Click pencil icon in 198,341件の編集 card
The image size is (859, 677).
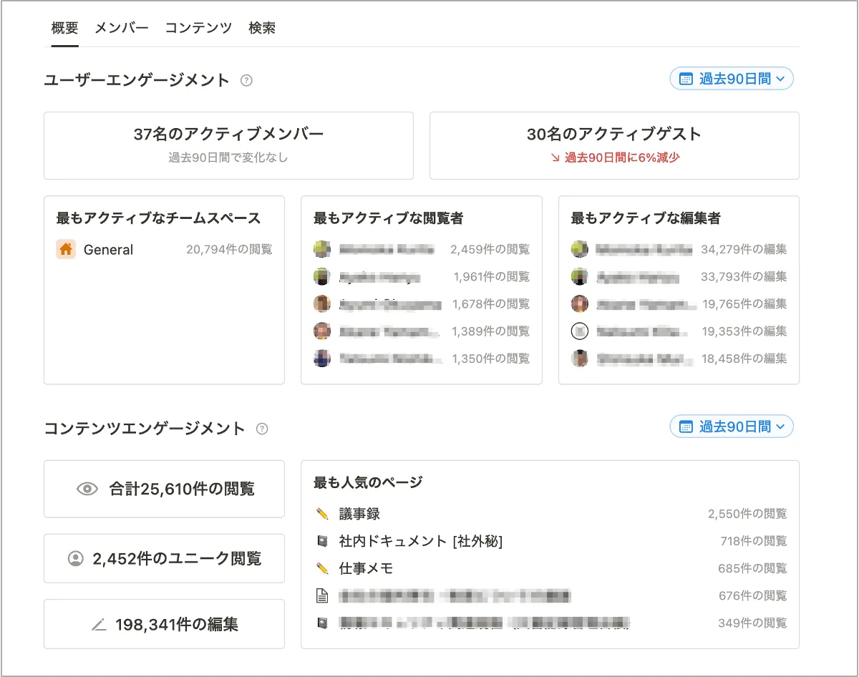click(x=99, y=625)
